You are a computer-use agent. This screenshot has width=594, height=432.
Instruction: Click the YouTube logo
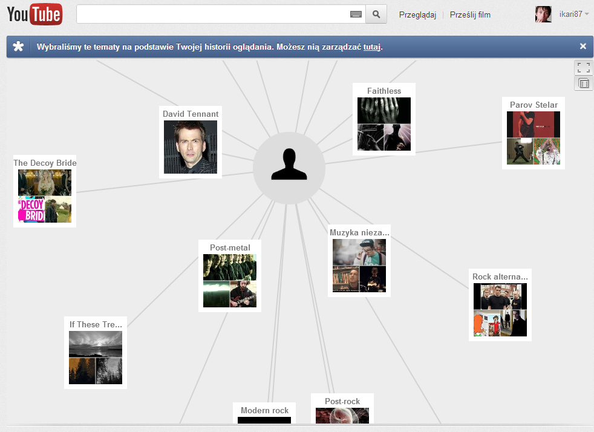coord(34,15)
